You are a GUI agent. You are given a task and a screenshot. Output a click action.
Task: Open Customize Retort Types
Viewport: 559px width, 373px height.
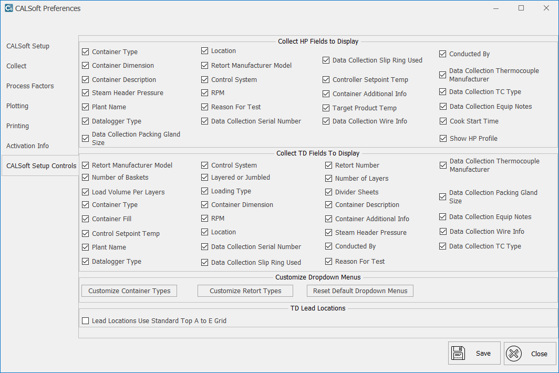pyautogui.click(x=245, y=291)
